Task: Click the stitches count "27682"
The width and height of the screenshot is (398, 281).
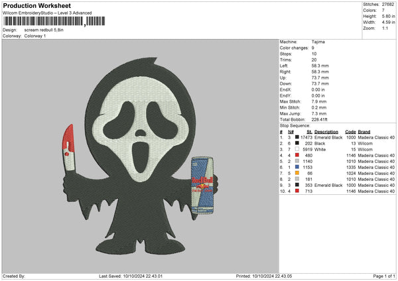Action: [388, 5]
